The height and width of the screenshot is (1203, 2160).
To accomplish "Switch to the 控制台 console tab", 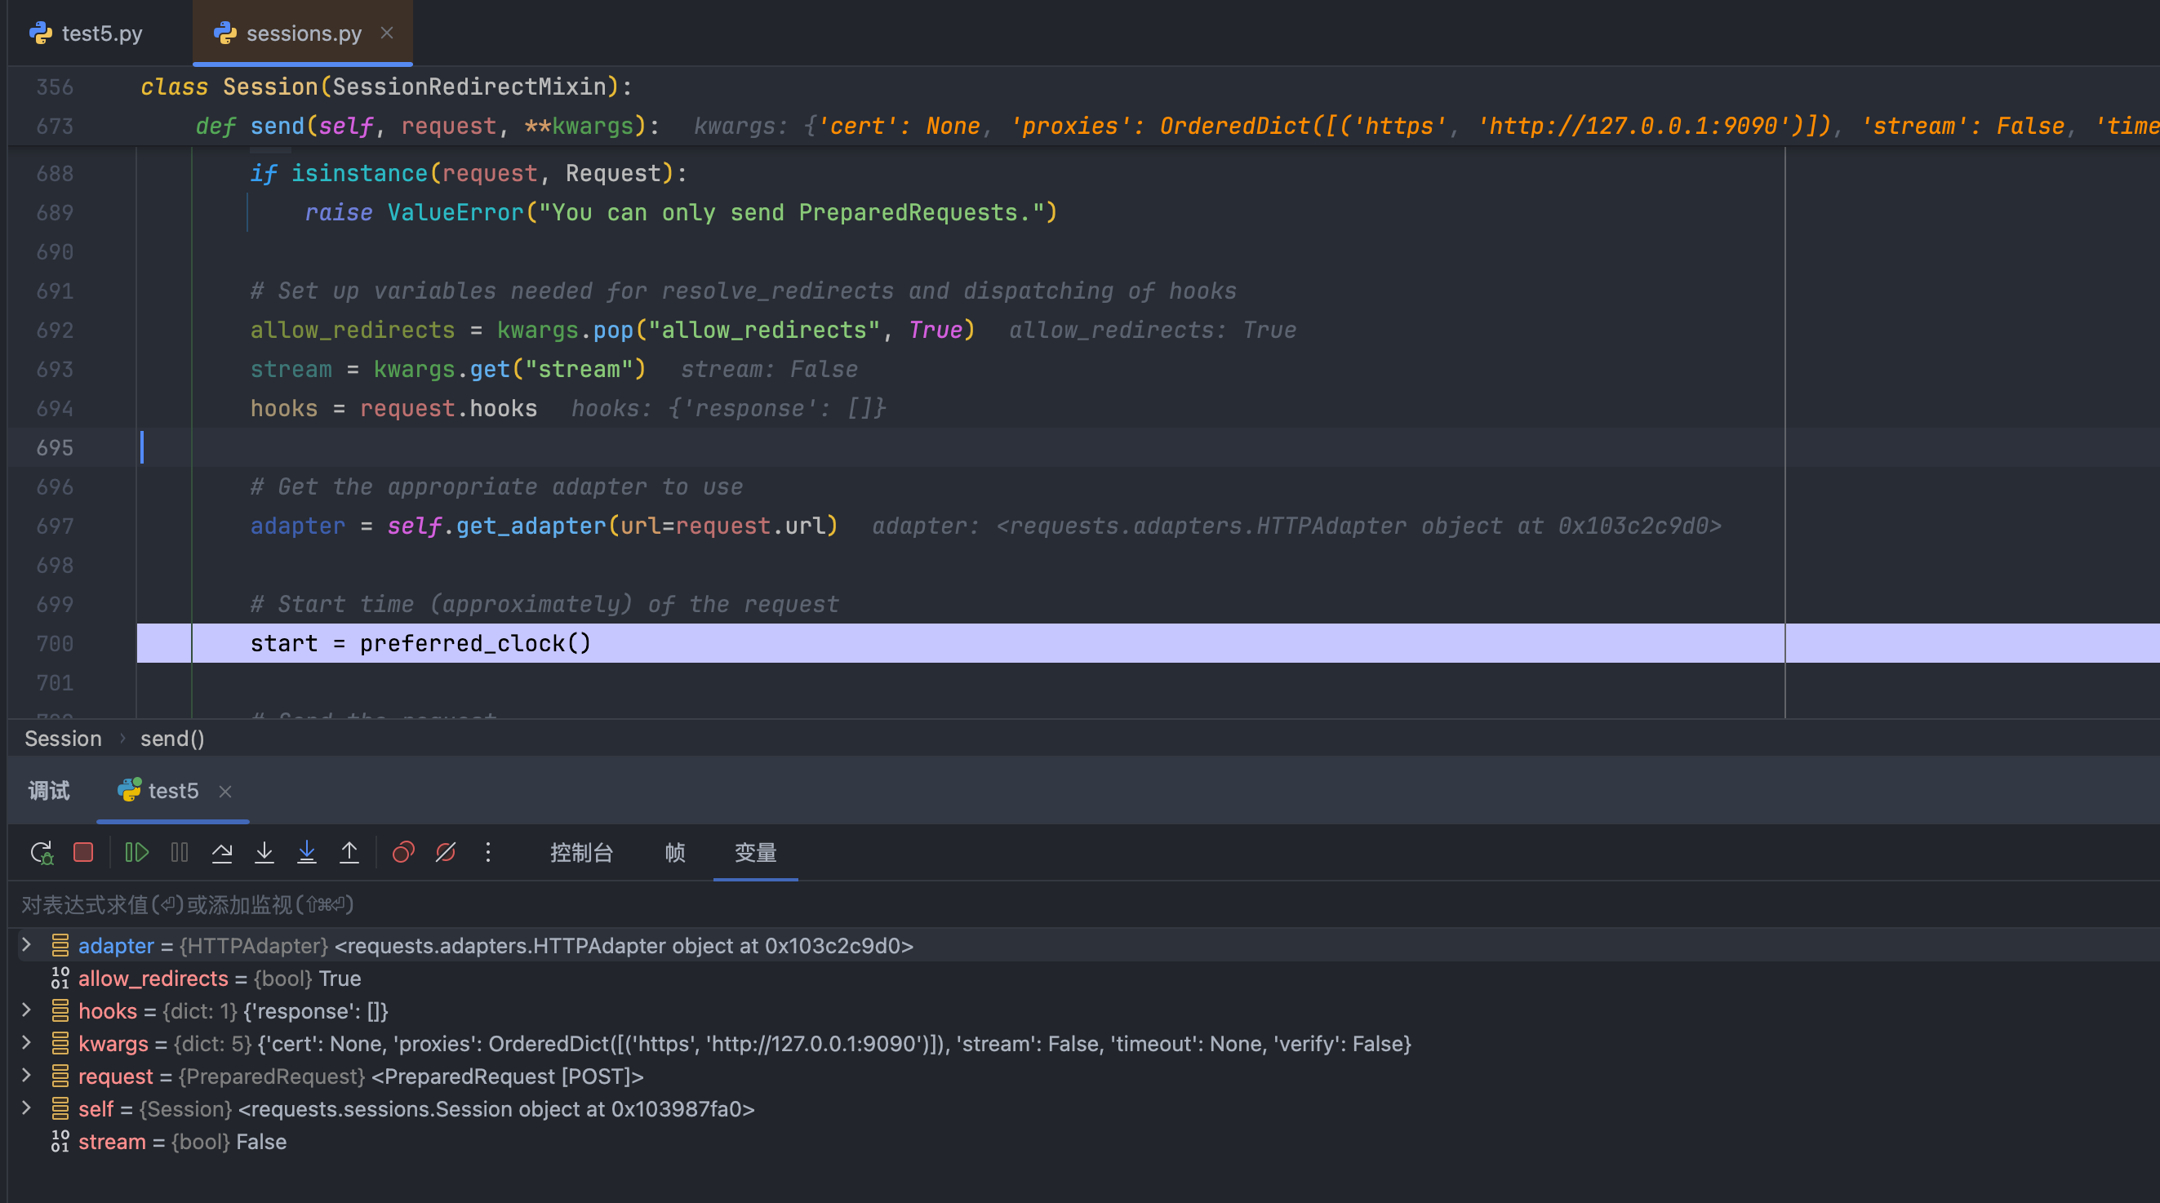I will point(581,853).
